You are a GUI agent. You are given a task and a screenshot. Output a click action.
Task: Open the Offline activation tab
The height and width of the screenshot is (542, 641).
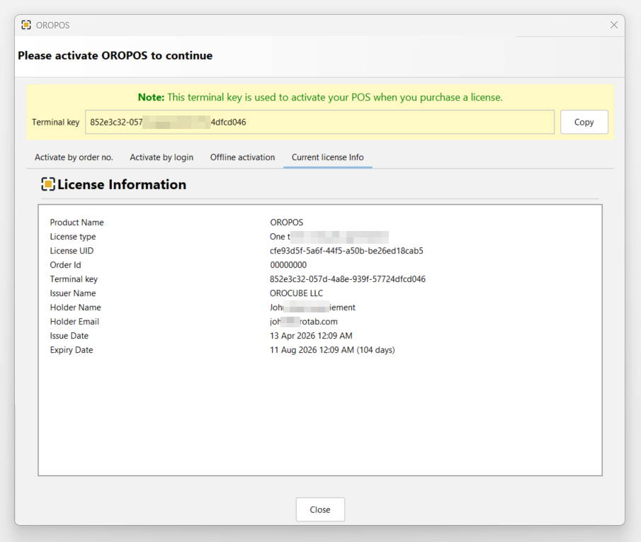click(x=242, y=157)
